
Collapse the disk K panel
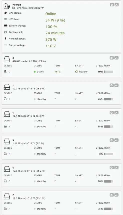pos(116,113)
